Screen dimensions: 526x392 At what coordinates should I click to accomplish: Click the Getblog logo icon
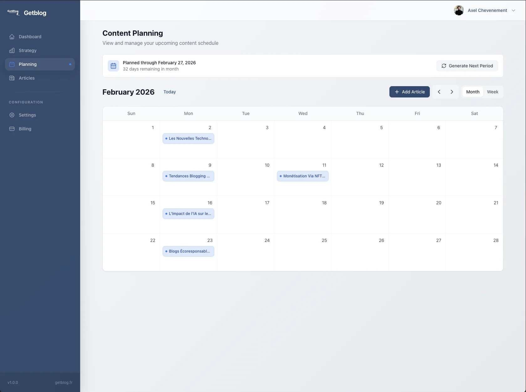pos(13,13)
